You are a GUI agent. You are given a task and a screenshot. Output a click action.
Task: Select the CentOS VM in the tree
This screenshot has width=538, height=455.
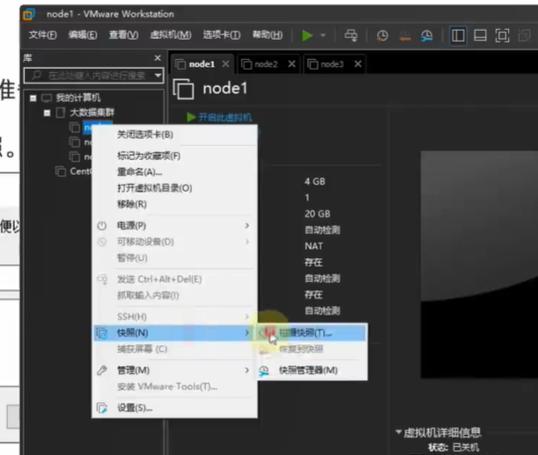click(x=81, y=171)
